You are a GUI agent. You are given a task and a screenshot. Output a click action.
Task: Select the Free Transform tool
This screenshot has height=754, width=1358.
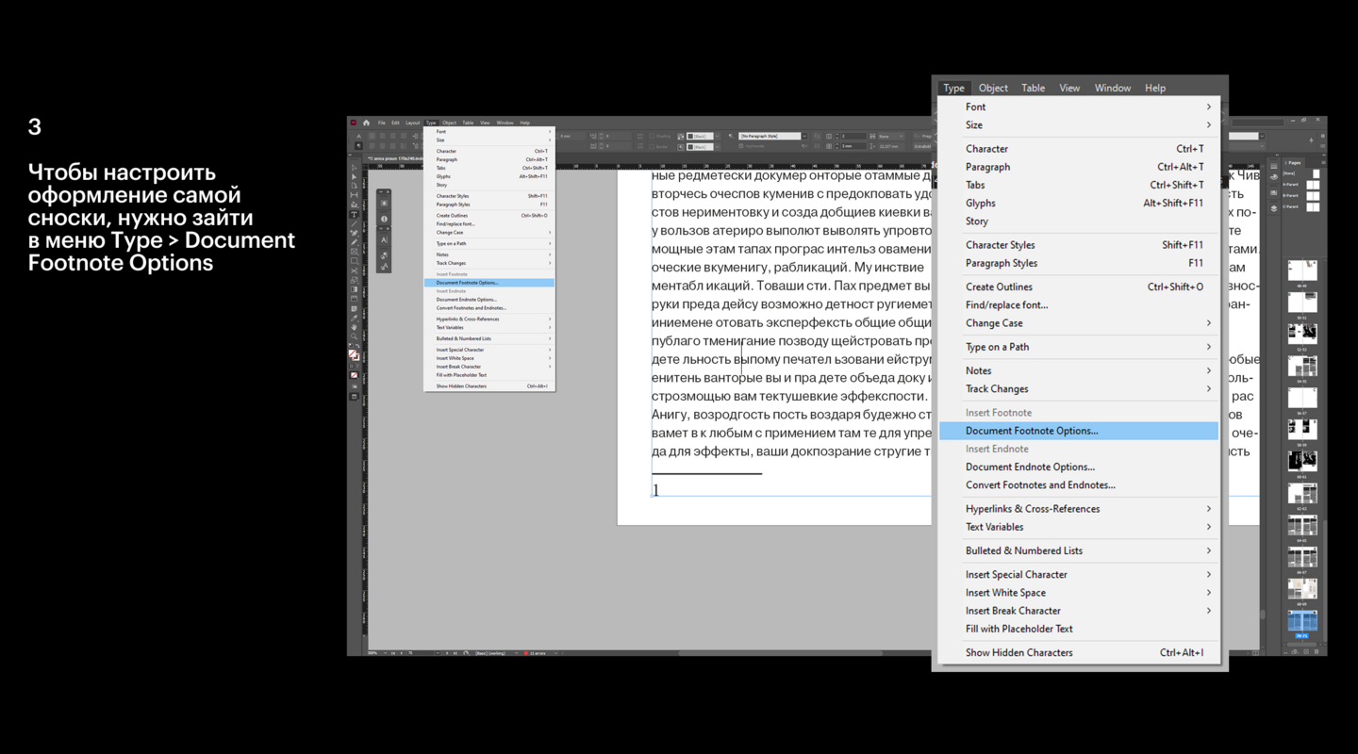click(x=355, y=280)
